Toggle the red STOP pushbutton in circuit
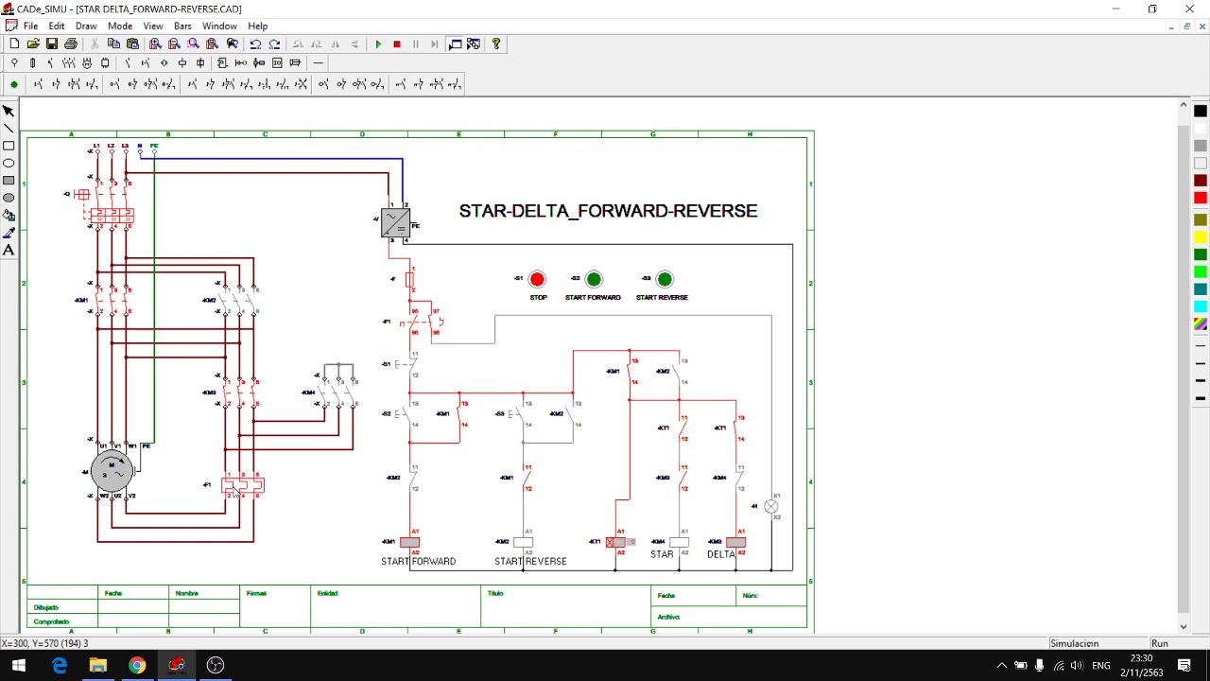 pos(537,279)
